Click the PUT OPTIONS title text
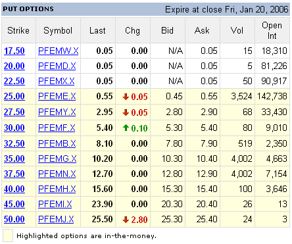 (28, 9)
